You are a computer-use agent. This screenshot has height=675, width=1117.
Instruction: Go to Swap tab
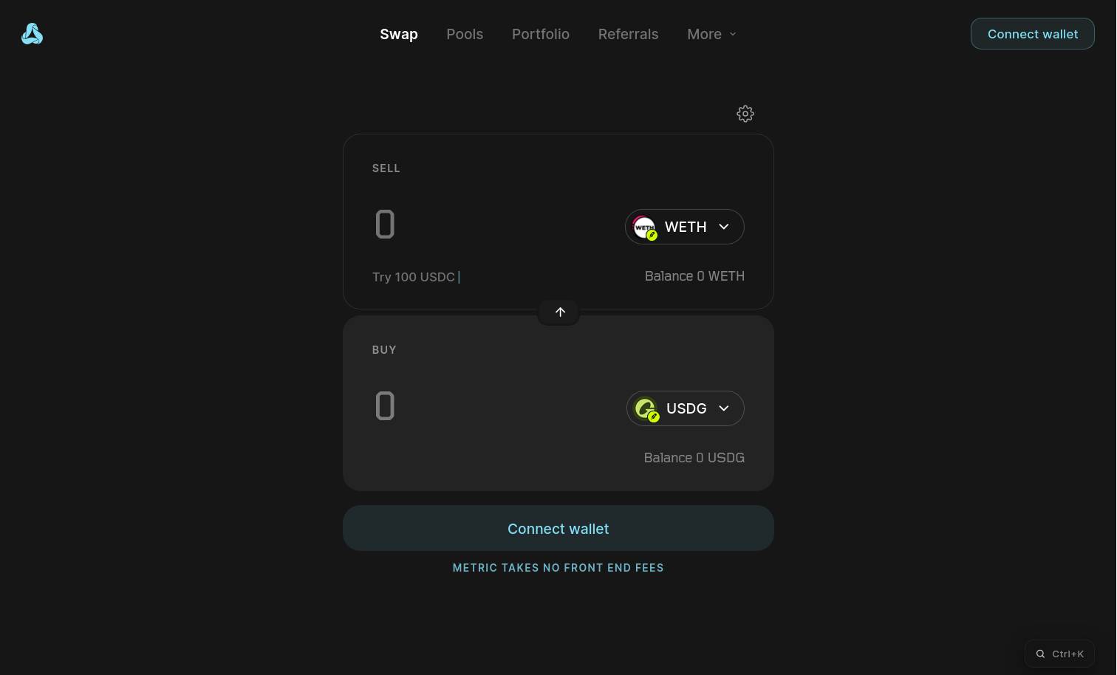[399, 34]
